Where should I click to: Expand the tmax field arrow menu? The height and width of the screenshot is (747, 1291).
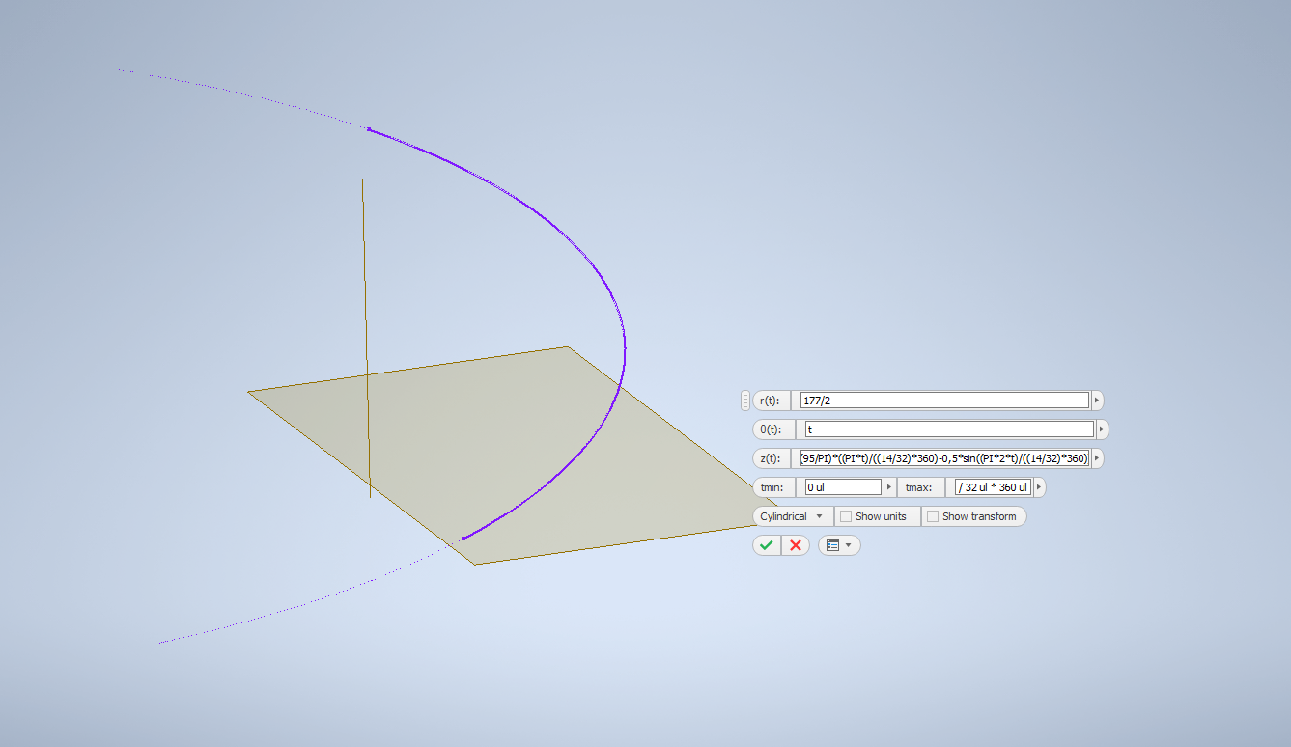1039,487
